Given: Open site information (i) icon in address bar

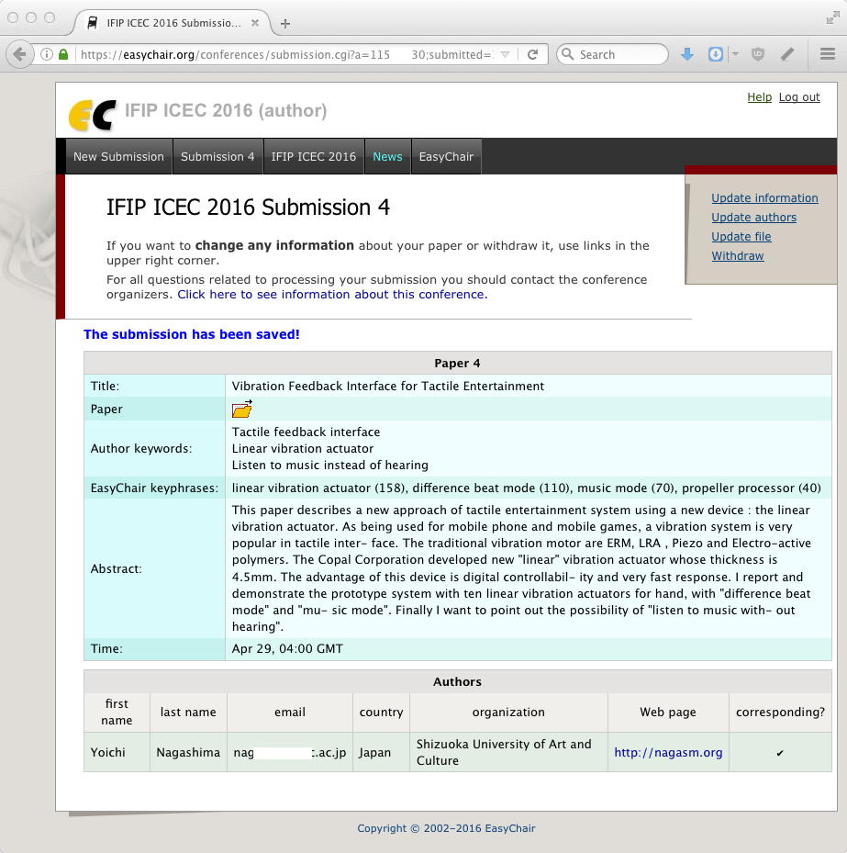Looking at the screenshot, I should pyautogui.click(x=47, y=54).
